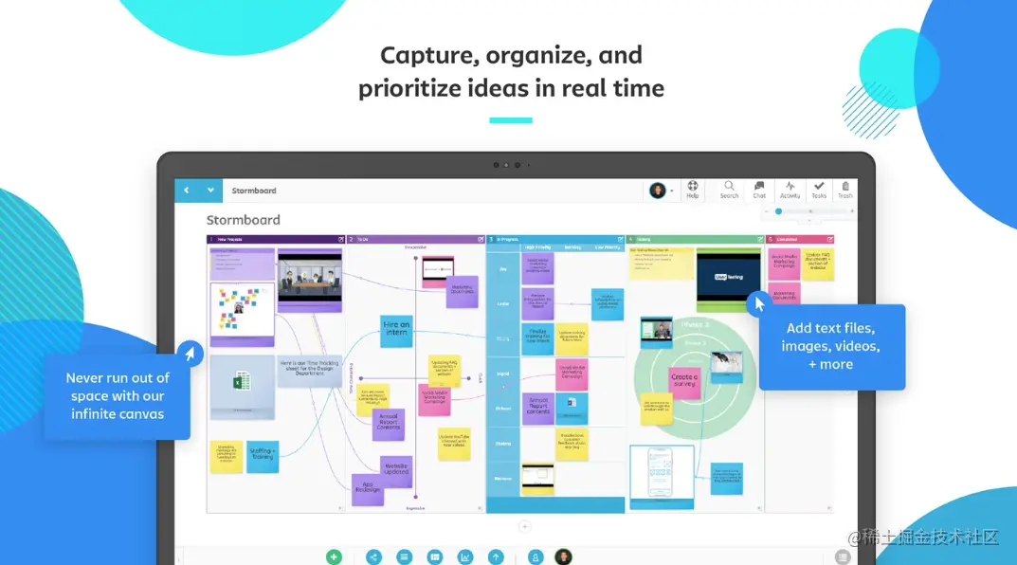The width and height of the screenshot is (1017, 565).
Task: Click the back arrow in the Stormboard header
Action: pos(187,191)
